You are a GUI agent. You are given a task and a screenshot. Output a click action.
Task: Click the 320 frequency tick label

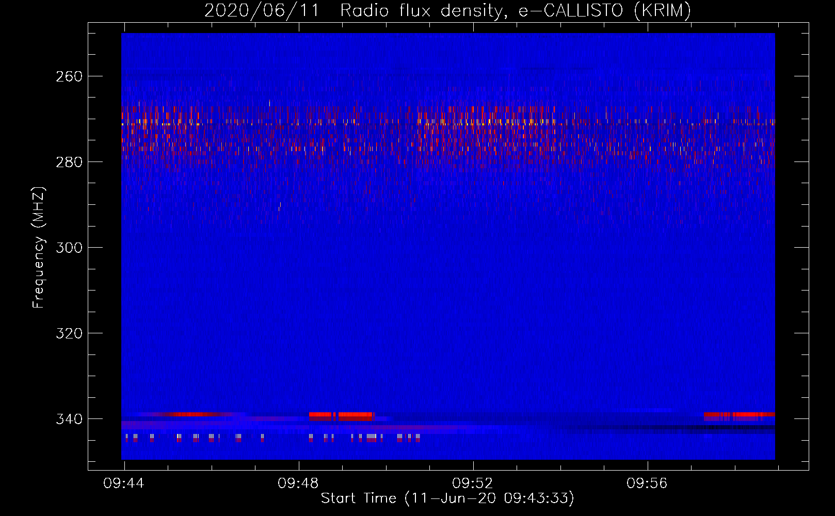click(69, 333)
